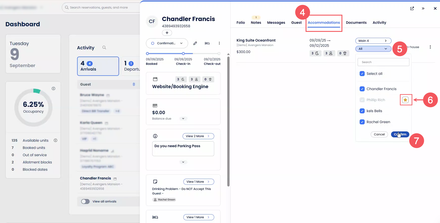Click the plus button under guest phone number
This screenshot has width=440, height=223.
click(167, 33)
